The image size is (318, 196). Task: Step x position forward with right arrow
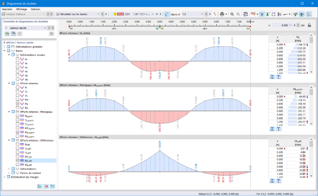[298, 25]
